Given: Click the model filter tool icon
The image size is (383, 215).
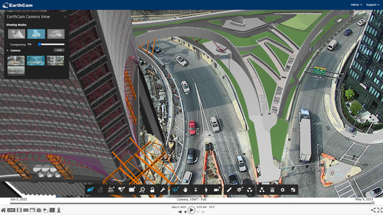Looking at the screenshot, I should 121,190.
